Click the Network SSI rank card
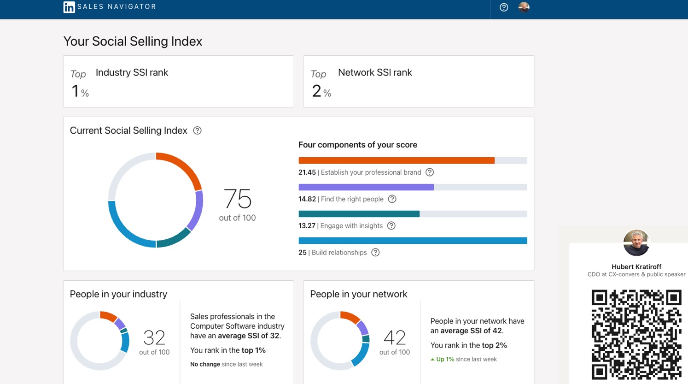688x384 pixels. 419,82
